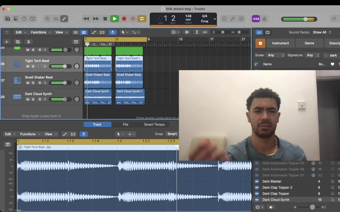This screenshot has width=340, height=212.
Task: Solo the Small Shaker Beat track
Action: (33, 83)
